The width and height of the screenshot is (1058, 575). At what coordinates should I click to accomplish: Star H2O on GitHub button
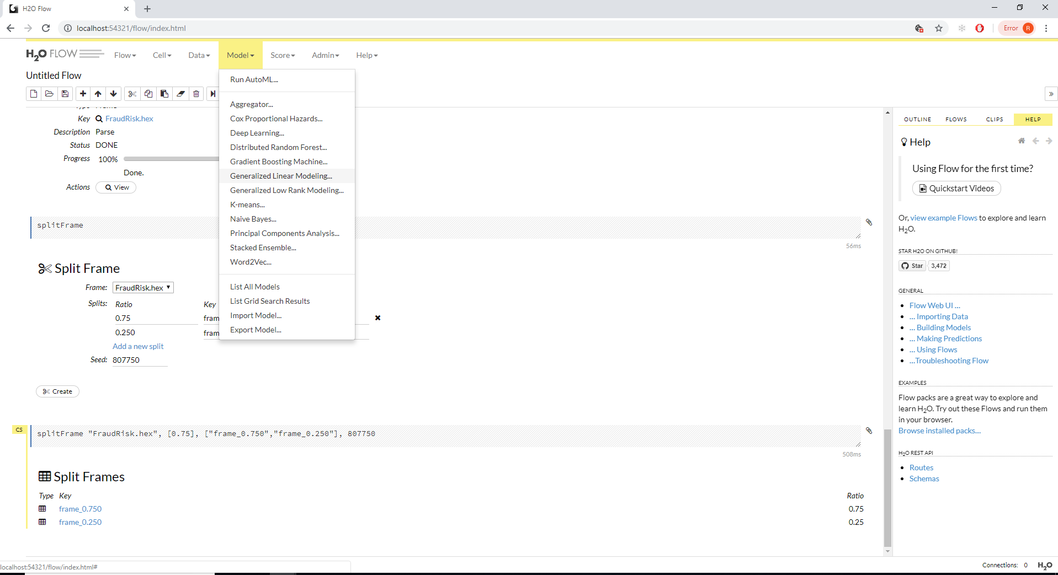(x=912, y=266)
